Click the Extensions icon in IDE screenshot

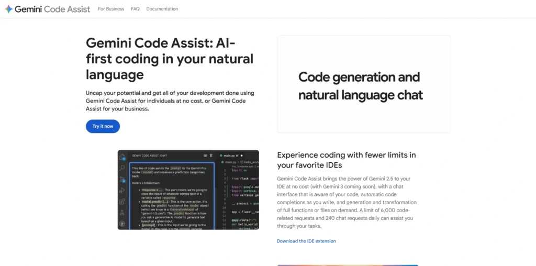coord(122,202)
